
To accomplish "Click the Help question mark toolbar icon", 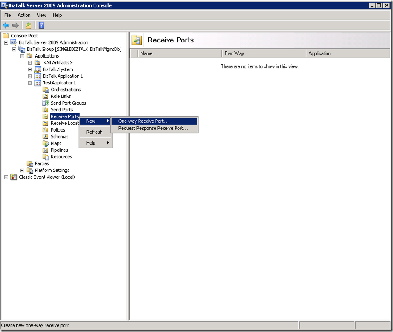I will point(41,25).
